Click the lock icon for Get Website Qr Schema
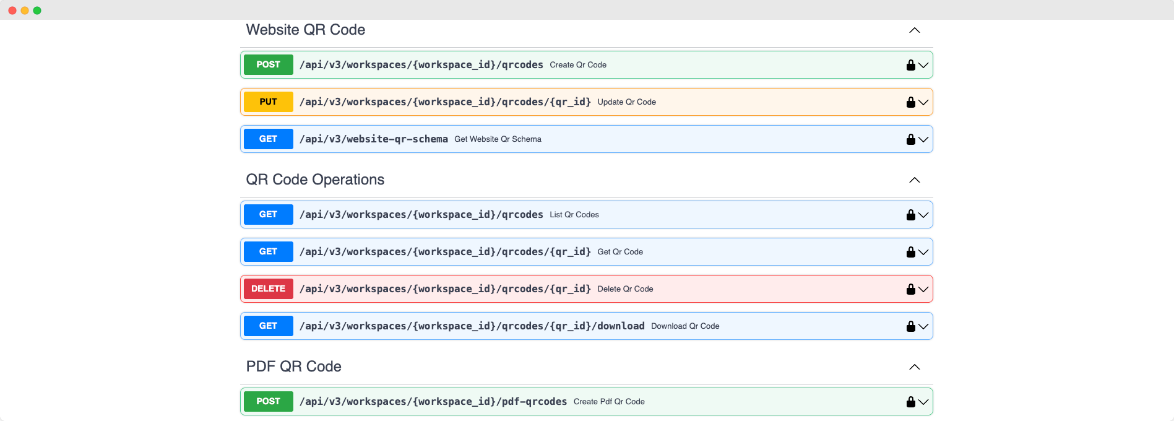 point(910,139)
